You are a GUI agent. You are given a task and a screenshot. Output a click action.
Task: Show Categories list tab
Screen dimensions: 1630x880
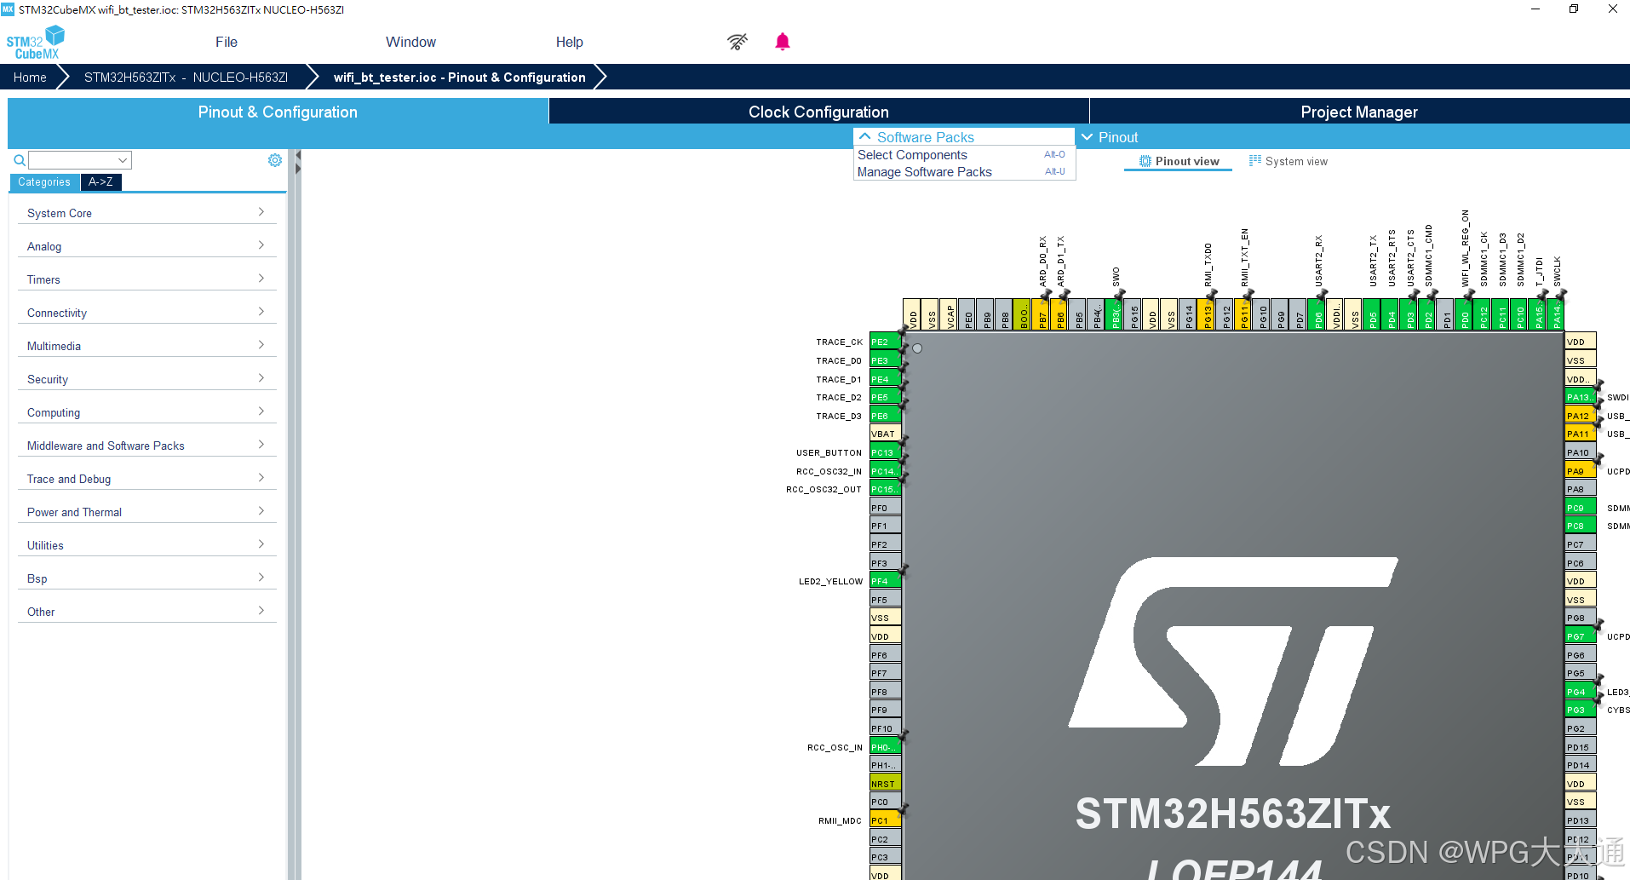point(44,182)
